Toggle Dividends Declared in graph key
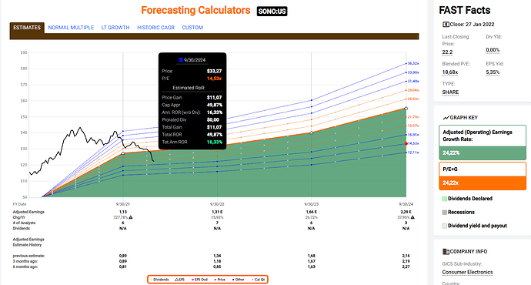 pos(467,199)
